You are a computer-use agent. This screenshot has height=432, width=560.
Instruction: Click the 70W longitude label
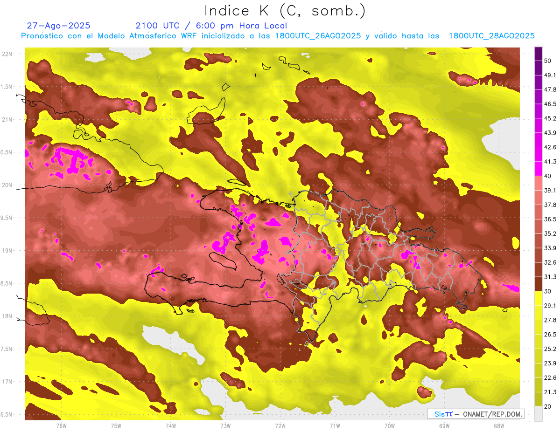[x=390, y=425]
